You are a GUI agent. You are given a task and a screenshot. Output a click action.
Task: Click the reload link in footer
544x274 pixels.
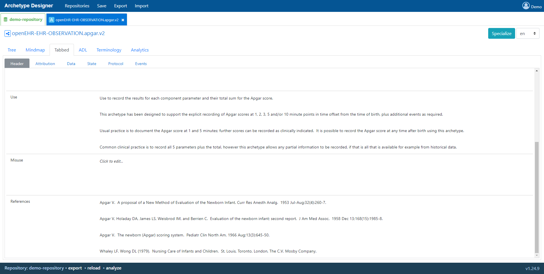click(94, 268)
